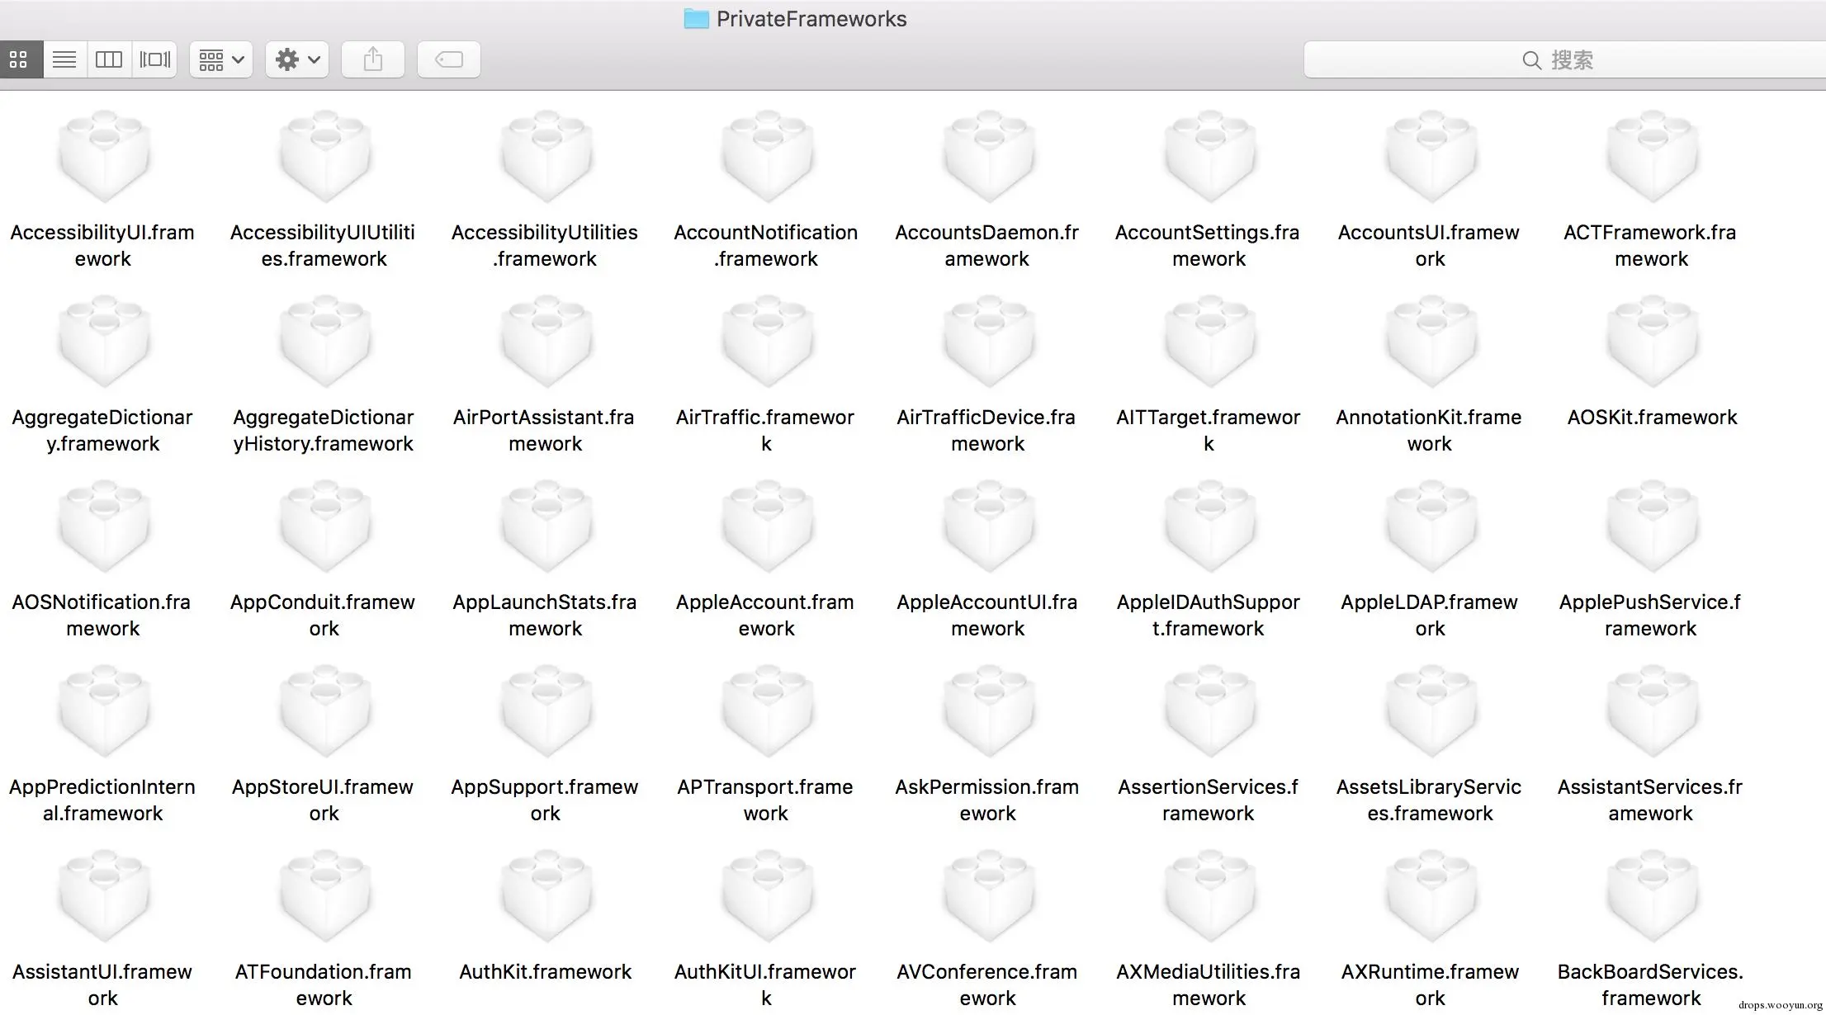Select the BackBoardServices.framework icon

pos(1651,896)
